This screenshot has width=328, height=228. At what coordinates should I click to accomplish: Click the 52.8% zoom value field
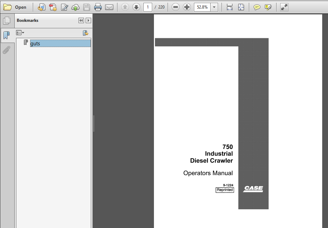(202, 7)
